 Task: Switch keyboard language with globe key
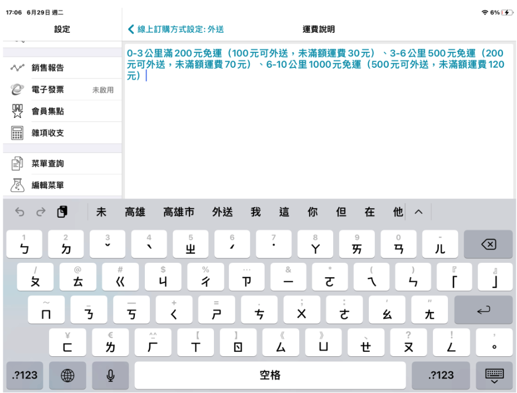67,375
